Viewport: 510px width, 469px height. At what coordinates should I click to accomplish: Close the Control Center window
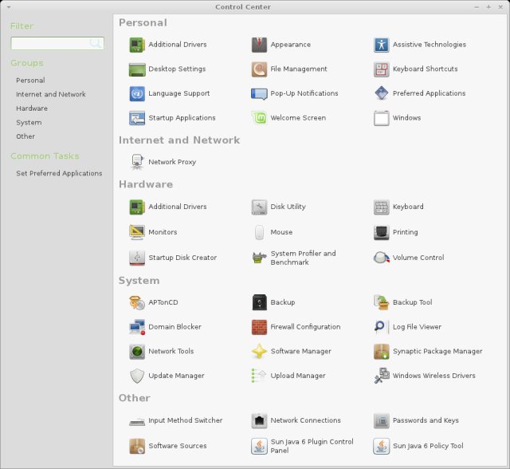[500, 7]
